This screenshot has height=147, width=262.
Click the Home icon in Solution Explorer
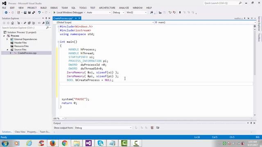[13, 23]
